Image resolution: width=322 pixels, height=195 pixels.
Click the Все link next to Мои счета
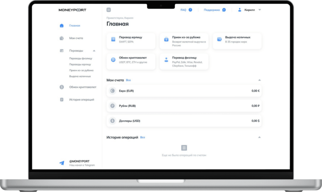tap(128, 80)
